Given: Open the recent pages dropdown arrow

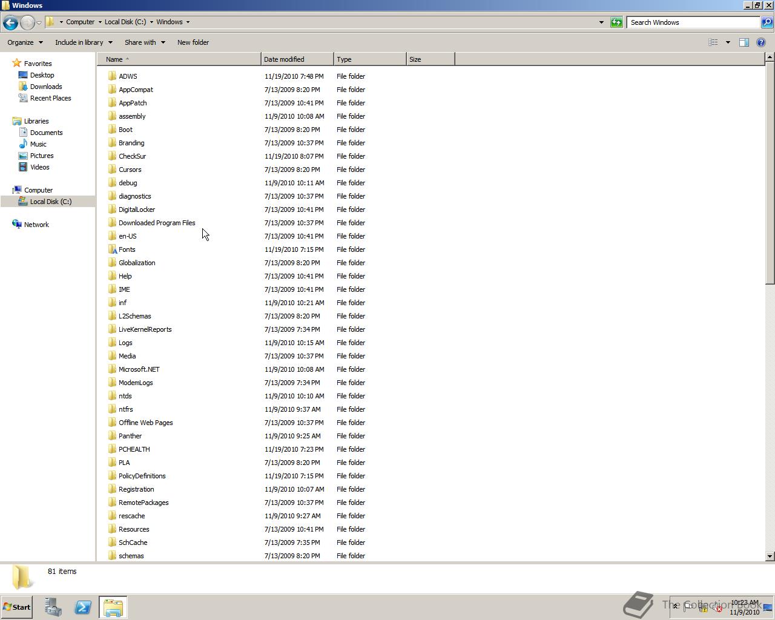Looking at the screenshot, I should 39,23.
